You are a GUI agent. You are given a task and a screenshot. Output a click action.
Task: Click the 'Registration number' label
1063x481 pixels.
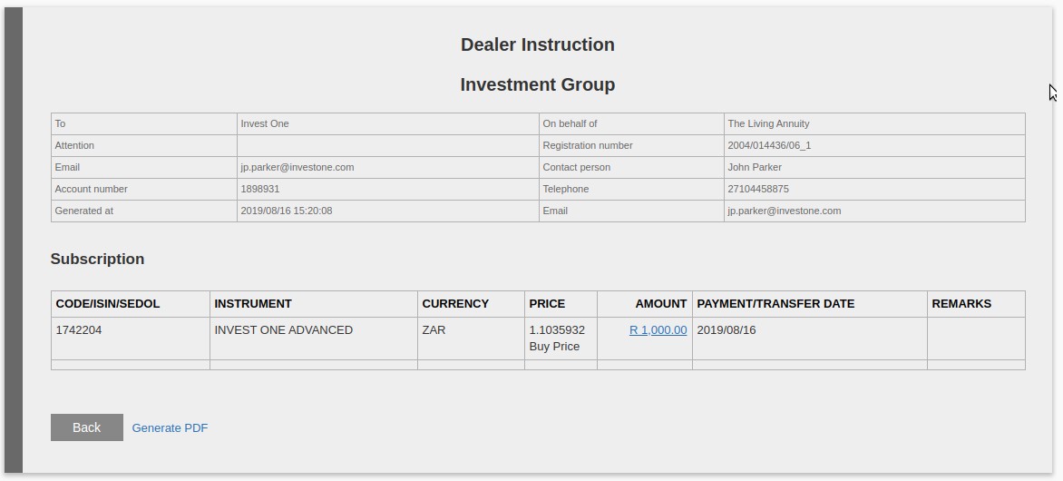click(x=587, y=145)
